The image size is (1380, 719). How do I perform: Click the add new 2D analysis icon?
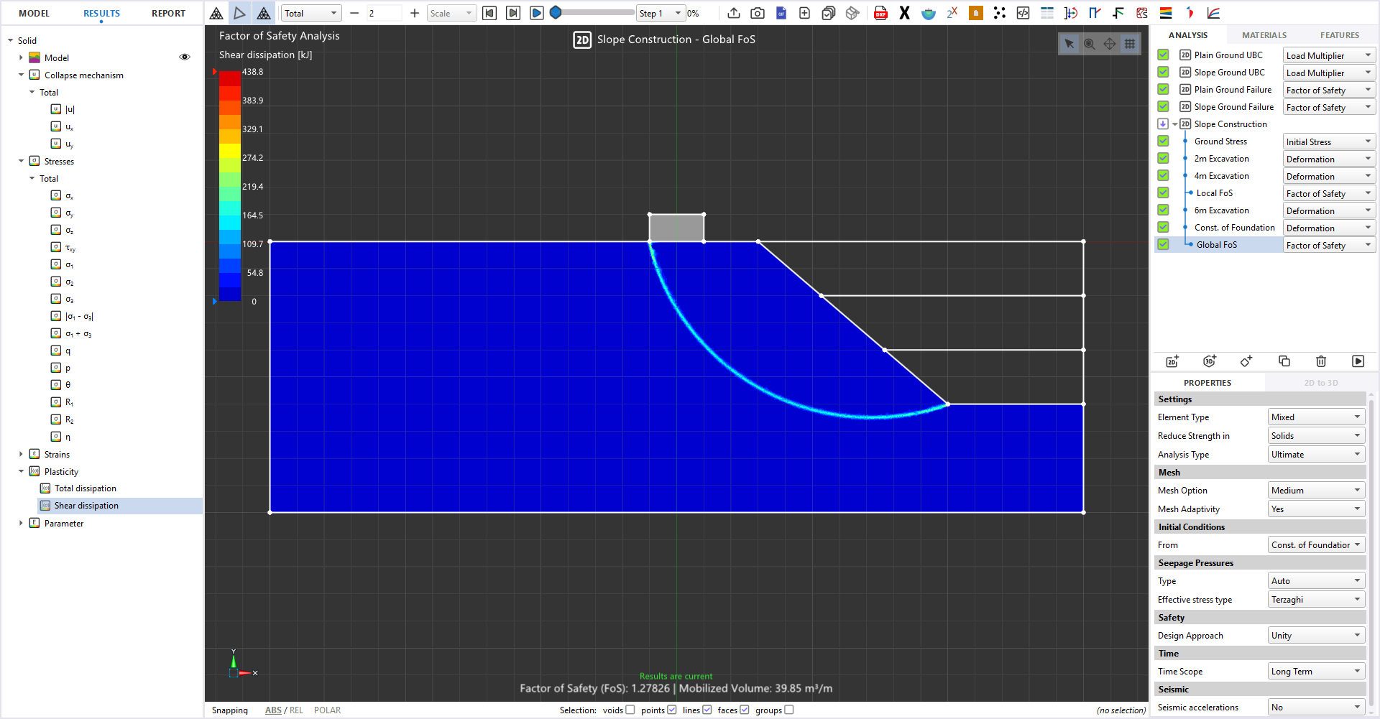1172,361
